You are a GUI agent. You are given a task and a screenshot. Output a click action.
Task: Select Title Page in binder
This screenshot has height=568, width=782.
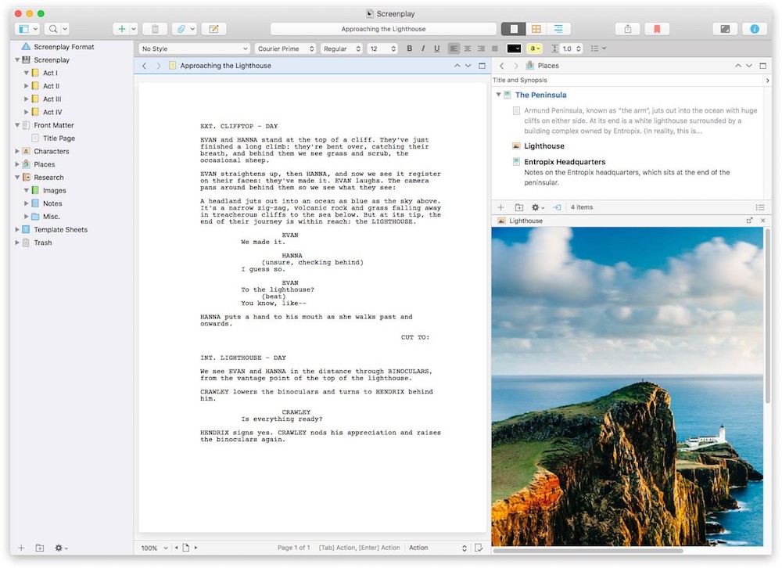pyautogui.click(x=59, y=138)
